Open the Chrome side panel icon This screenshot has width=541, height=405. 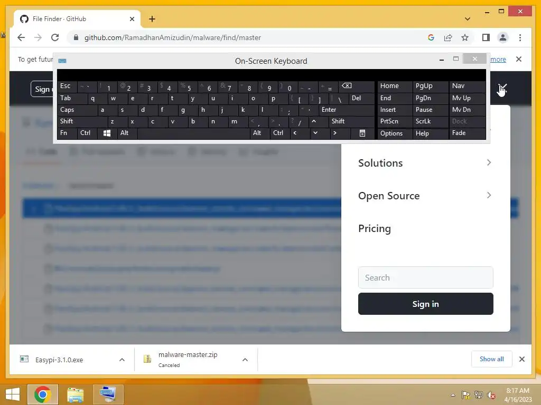(x=486, y=37)
